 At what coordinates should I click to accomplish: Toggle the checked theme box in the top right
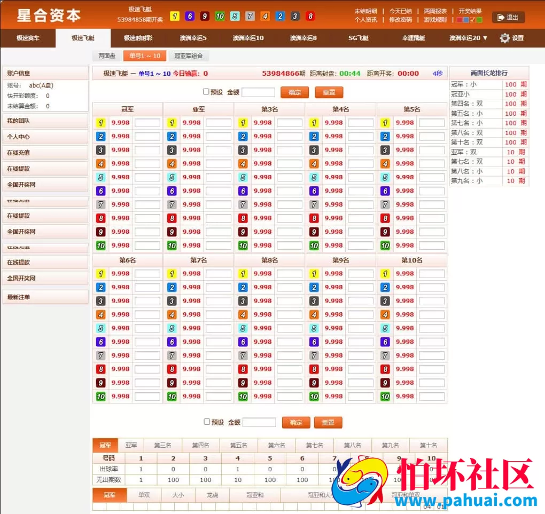[x=472, y=20]
